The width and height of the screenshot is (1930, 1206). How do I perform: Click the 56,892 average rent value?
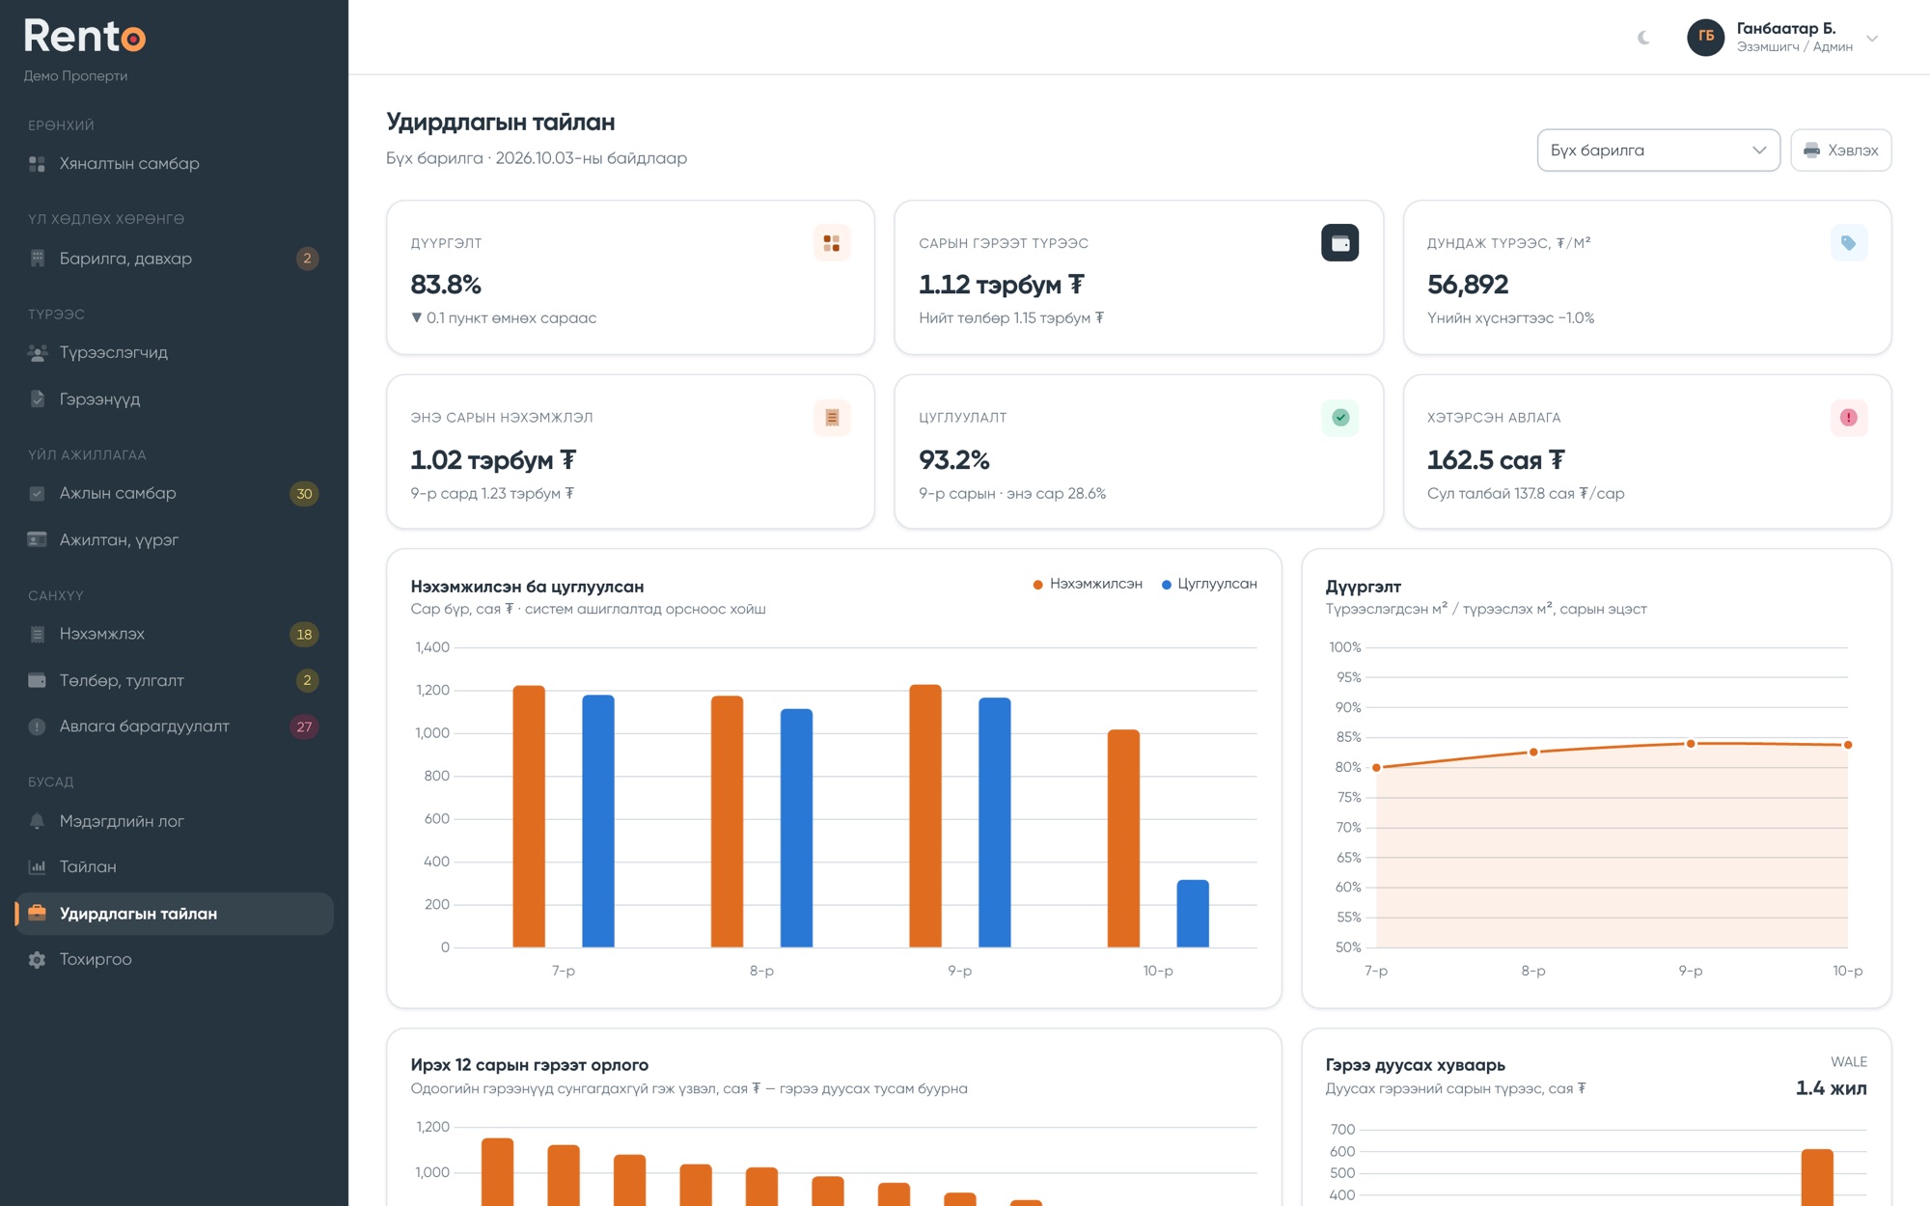coord(1468,285)
